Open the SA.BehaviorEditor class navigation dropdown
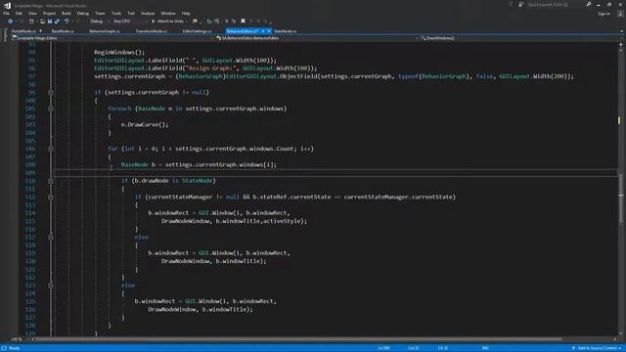Screen dimensions: 626x352 point(317,38)
